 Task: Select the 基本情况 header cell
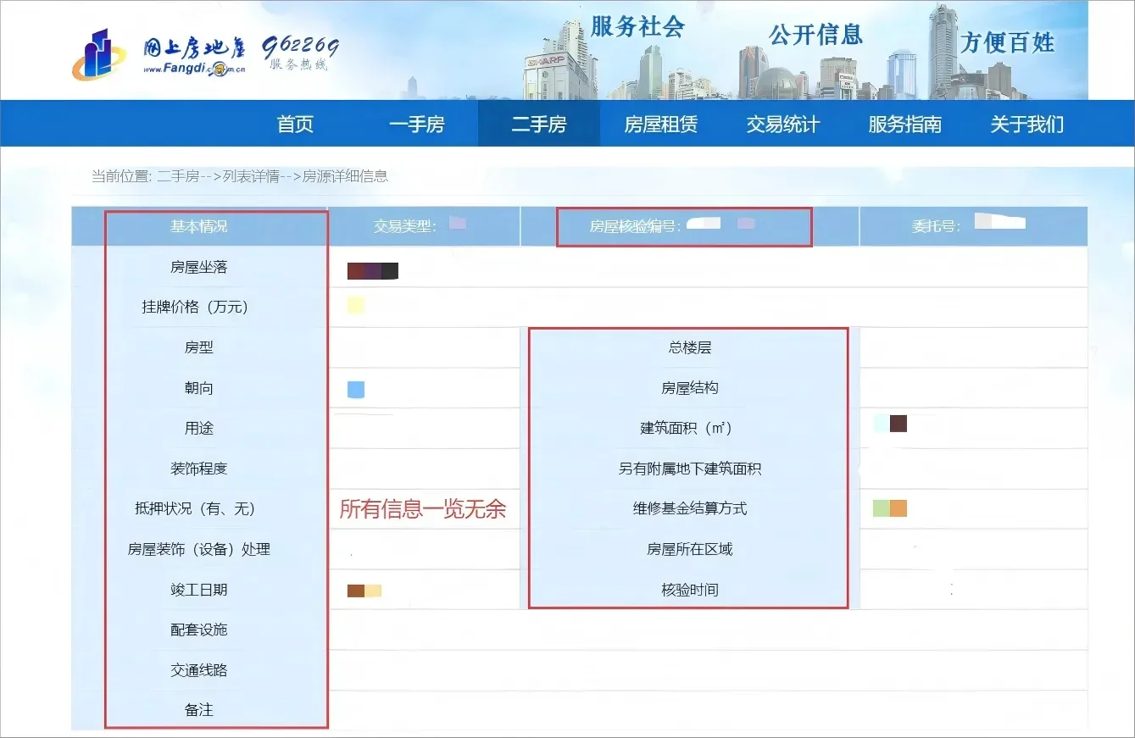[199, 226]
